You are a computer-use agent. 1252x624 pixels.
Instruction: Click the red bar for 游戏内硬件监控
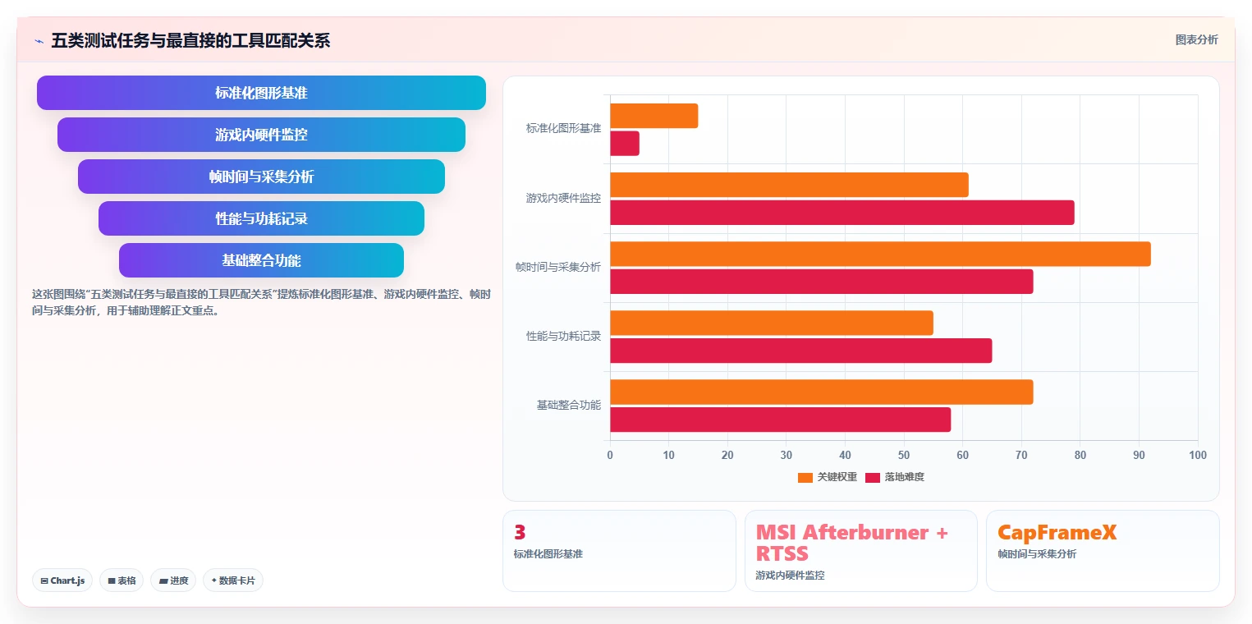point(842,213)
